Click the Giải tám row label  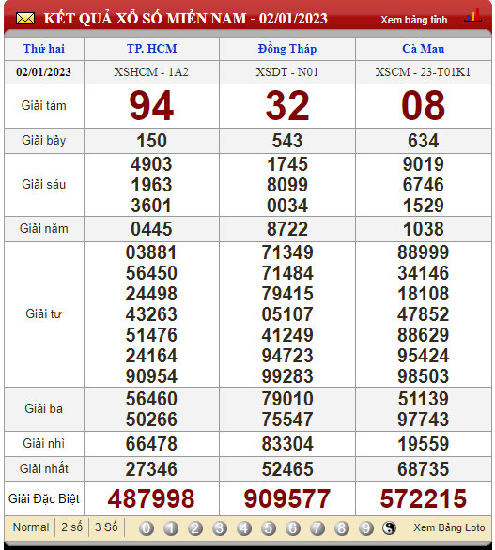click(43, 105)
